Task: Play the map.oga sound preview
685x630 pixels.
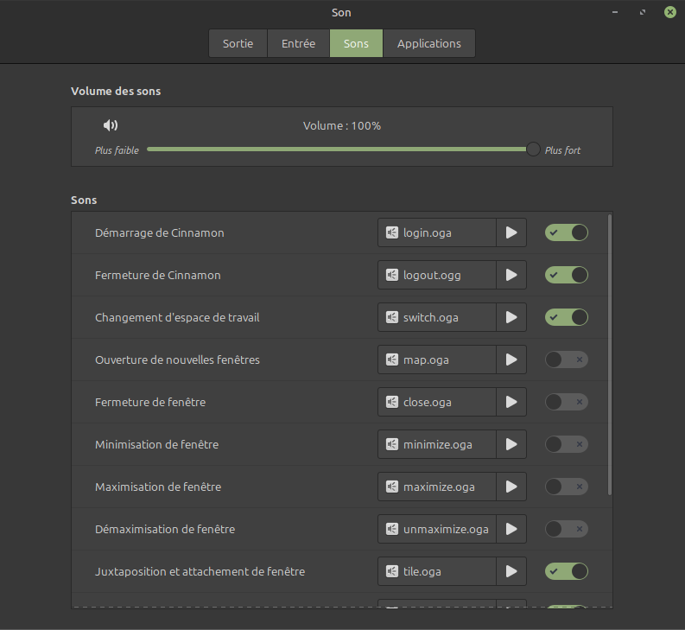Action: coord(511,360)
